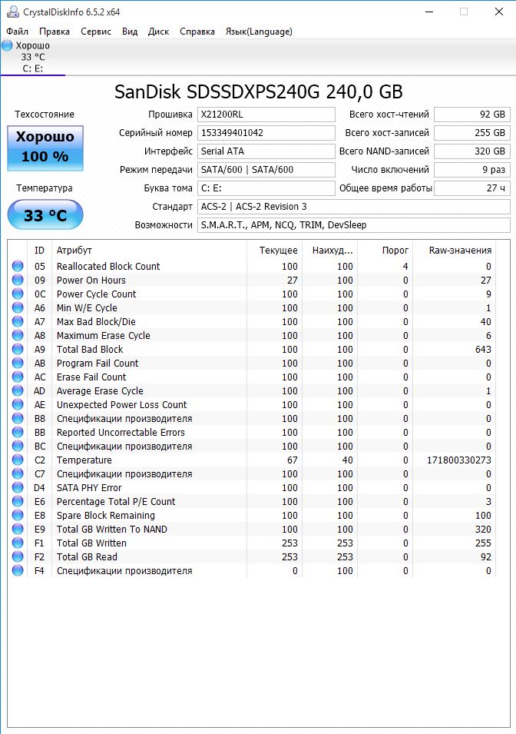Click status orb for Total Bad Block
Viewport: 516px width, 734px height.
(18, 349)
